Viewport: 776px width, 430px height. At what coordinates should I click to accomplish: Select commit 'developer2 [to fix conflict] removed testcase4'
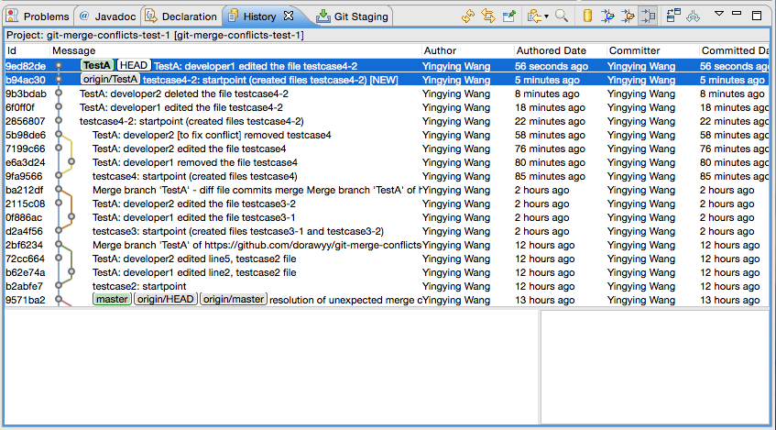coord(212,135)
